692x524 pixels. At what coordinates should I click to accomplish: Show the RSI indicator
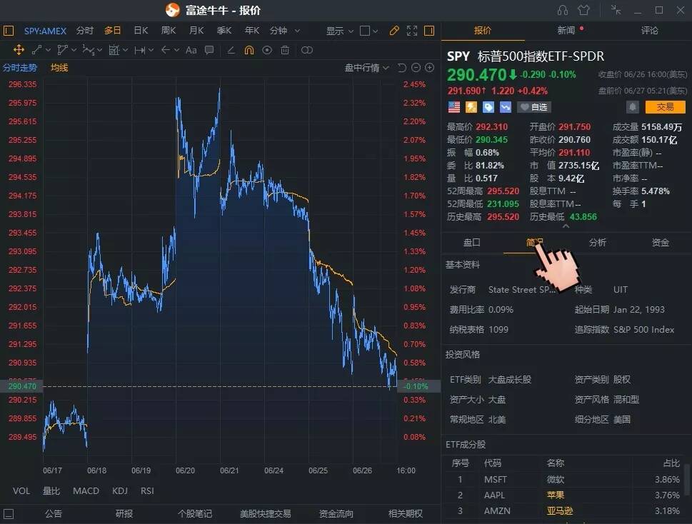147,490
